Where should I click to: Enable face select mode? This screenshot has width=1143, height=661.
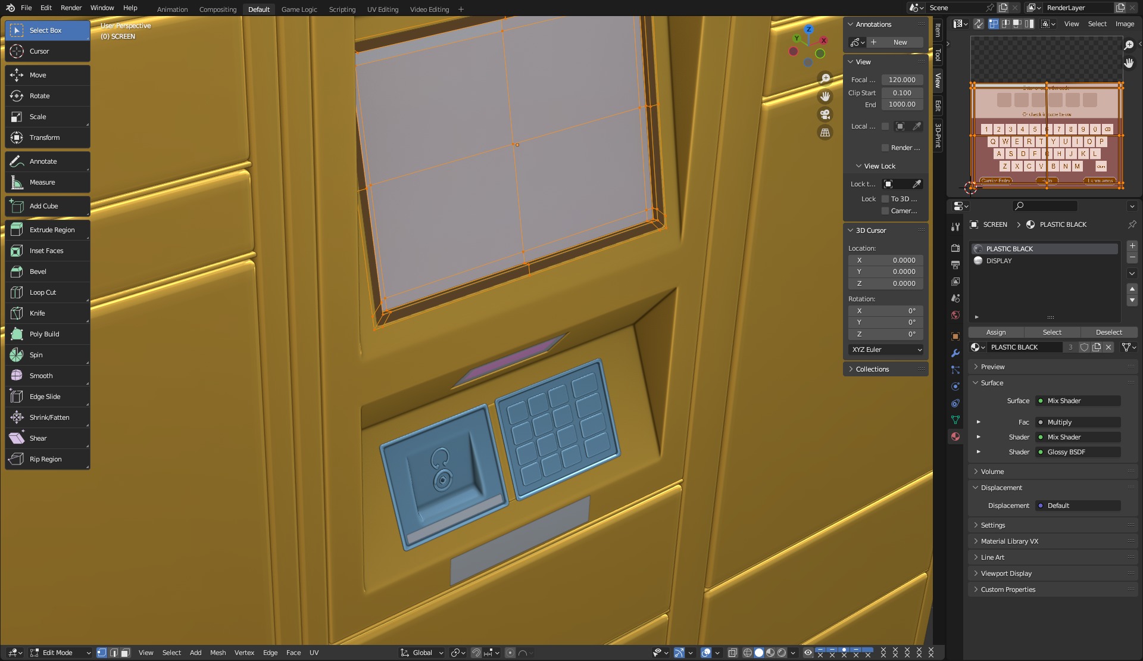[126, 653]
